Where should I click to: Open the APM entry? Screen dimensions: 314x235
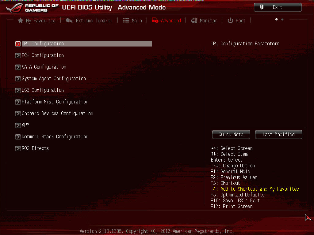(25, 125)
